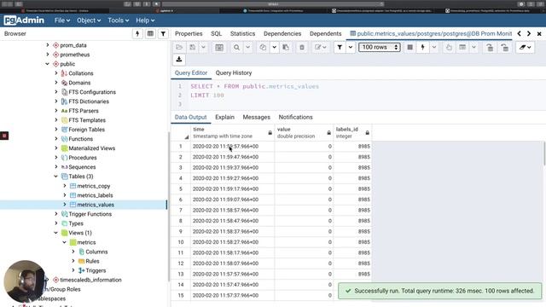Click the Download as CSV icon

point(179,60)
